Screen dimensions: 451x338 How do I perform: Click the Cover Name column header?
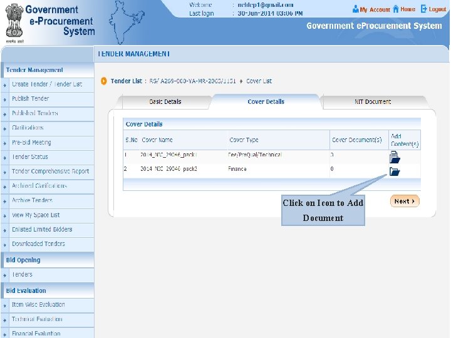tap(157, 140)
